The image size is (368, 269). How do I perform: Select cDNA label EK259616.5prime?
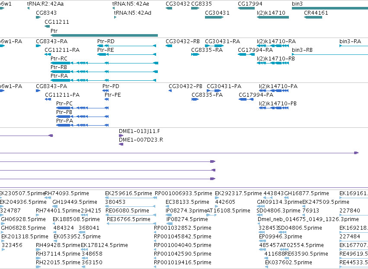click(x=128, y=193)
